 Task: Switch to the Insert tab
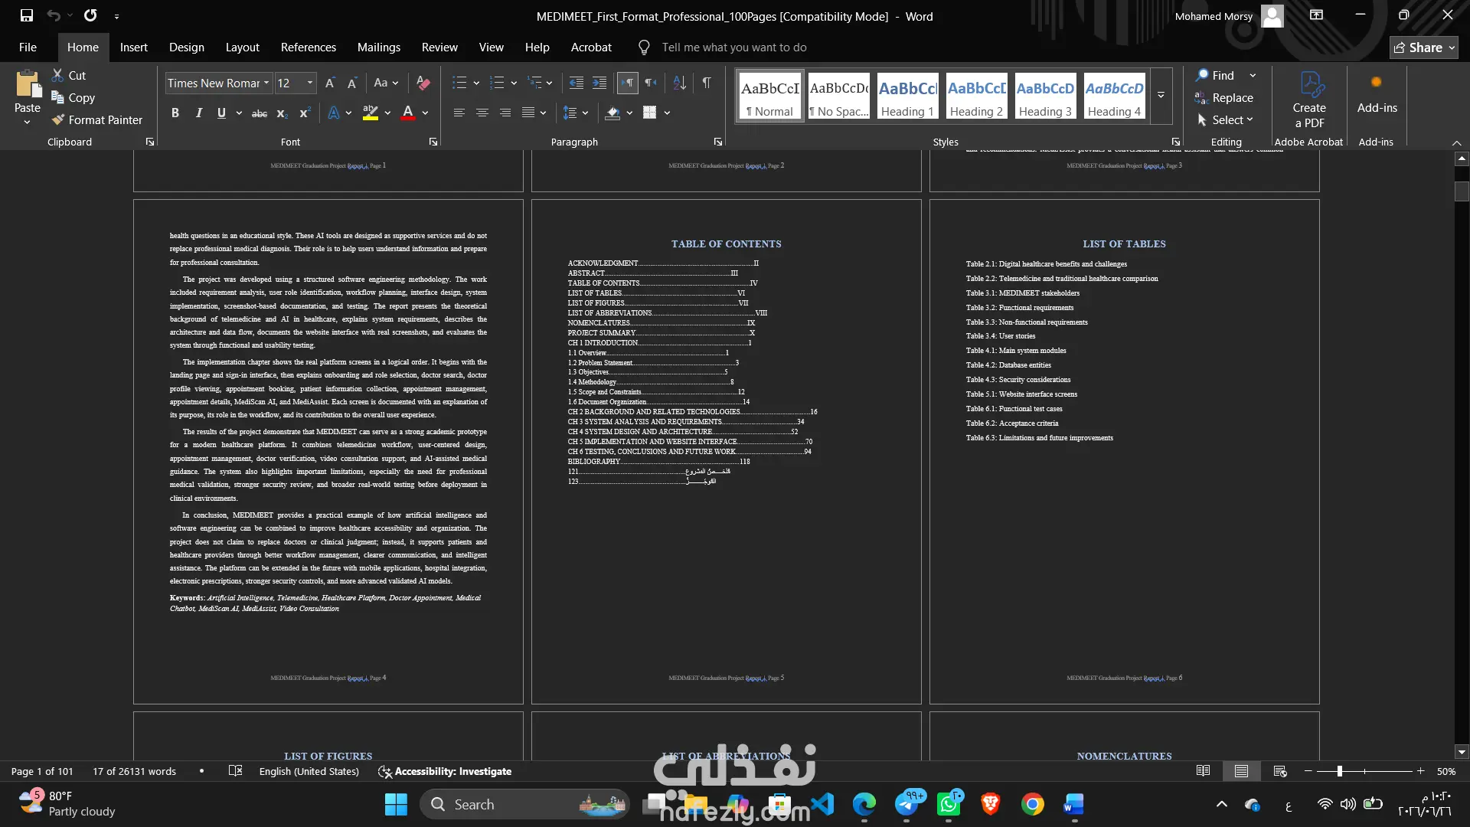[x=134, y=47]
